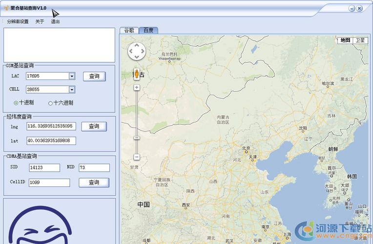Pan the map down using the pan control

coord(137,57)
